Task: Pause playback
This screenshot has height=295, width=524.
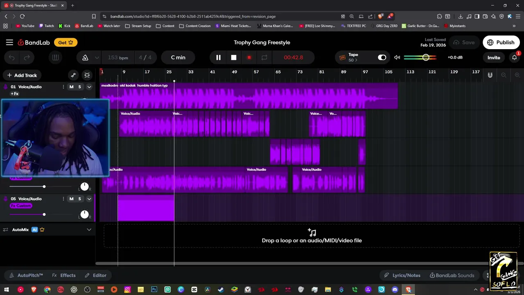Action: click(218, 57)
